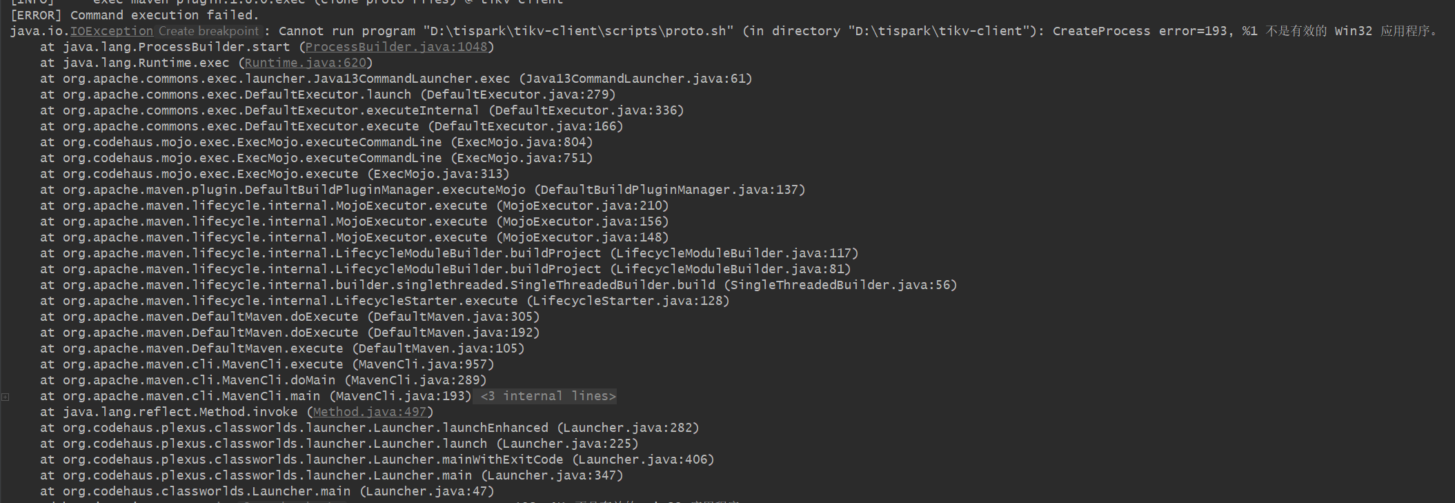Click the gutter plus fold icon
This screenshot has height=503, width=1455.
pos(6,397)
